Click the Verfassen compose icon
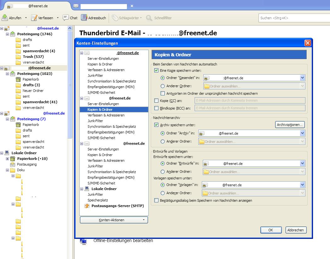This screenshot has height=259, width=330. pyautogui.click(x=34, y=18)
